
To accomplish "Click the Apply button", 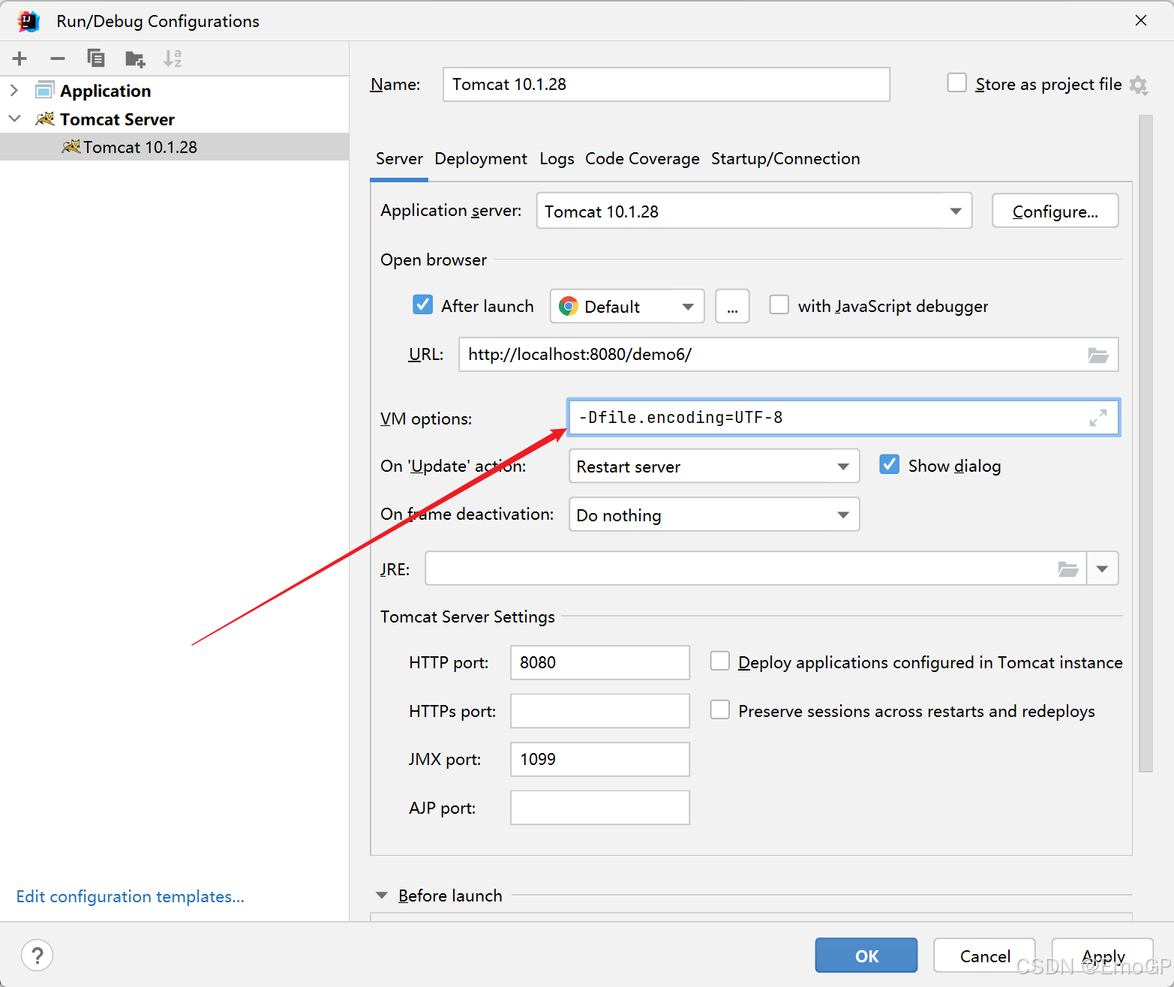I will point(1103,955).
